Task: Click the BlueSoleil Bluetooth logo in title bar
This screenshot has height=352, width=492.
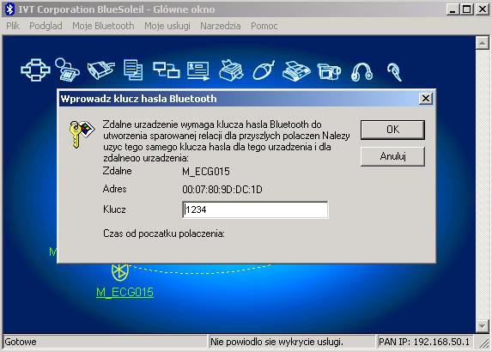Action: tap(9, 9)
